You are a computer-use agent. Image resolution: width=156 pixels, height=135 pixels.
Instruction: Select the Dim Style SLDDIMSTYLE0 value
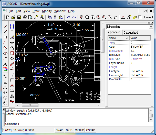pos(140,55)
